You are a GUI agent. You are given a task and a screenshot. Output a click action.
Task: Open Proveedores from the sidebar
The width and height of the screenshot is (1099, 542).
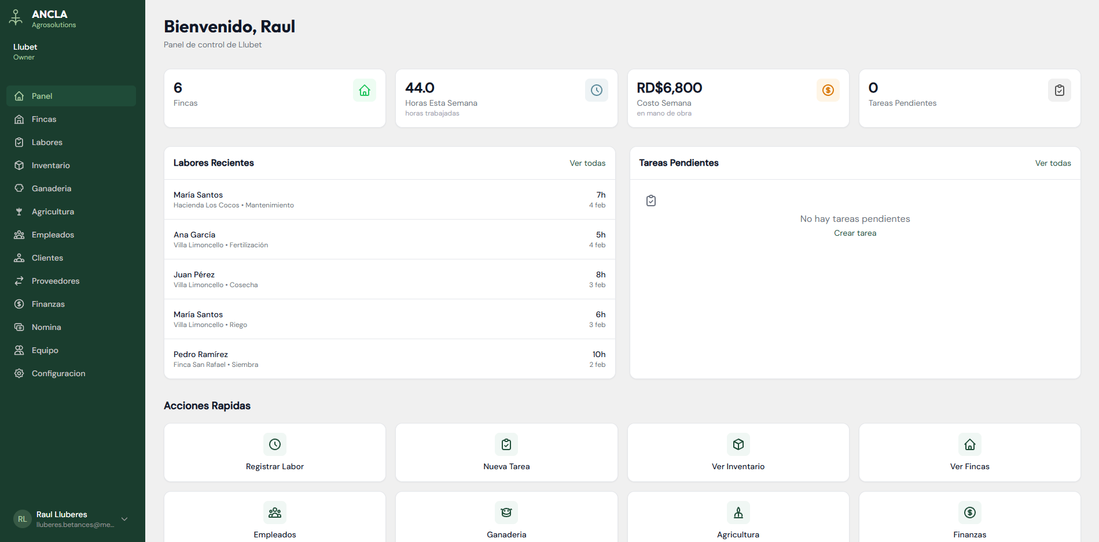56,281
